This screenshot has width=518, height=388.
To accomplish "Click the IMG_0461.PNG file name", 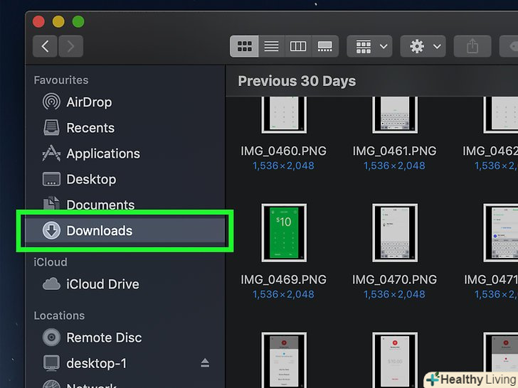I will pos(394,151).
